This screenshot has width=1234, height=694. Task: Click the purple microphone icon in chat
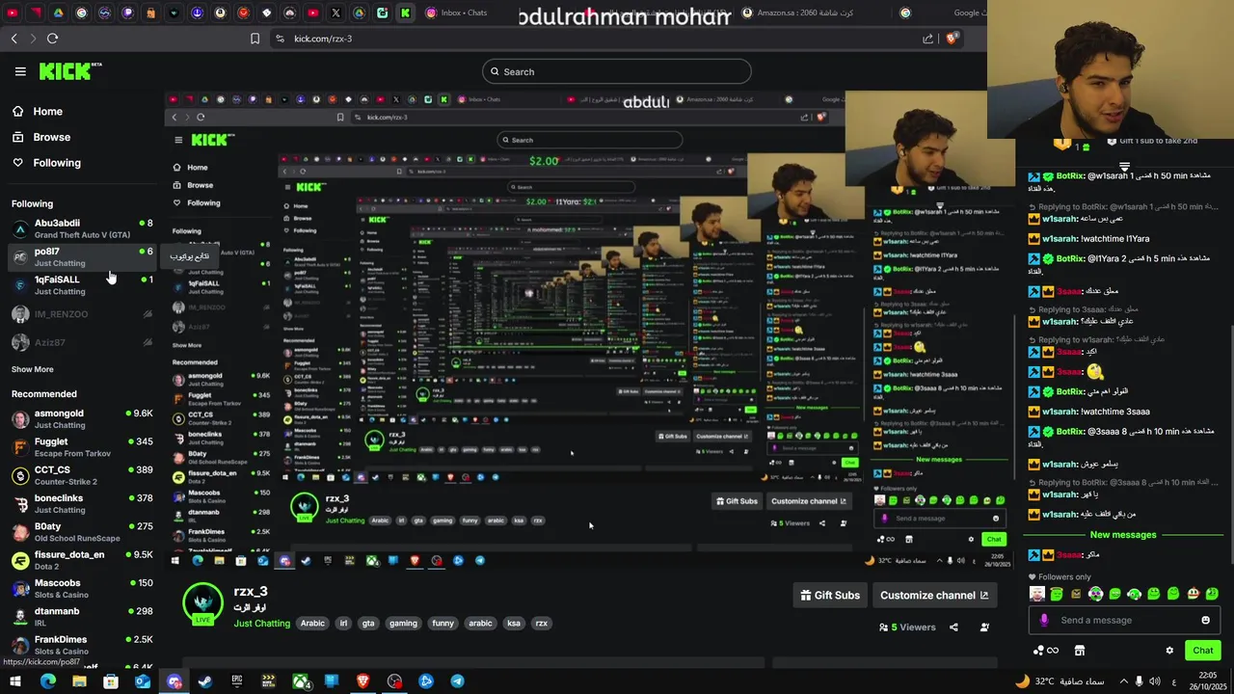(x=1044, y=620)
